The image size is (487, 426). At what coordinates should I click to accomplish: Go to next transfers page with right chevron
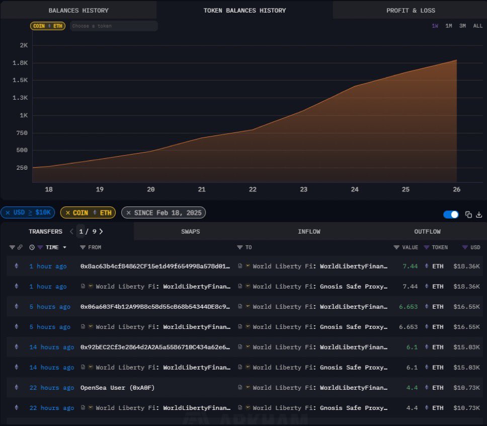101,232
